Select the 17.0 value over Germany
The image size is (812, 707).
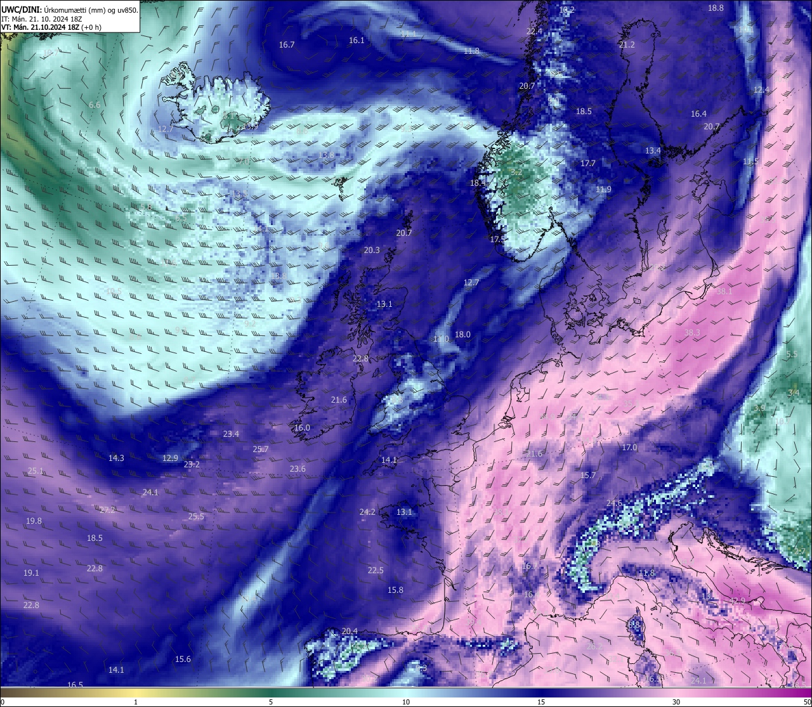click(629, 447)
